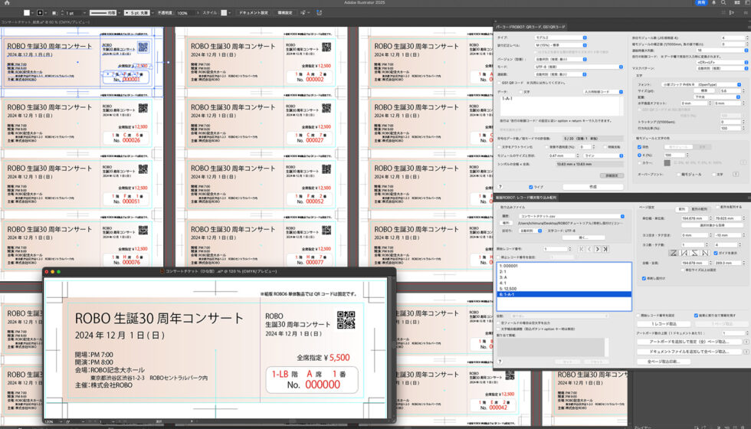Image resolution: width=751 pixels, height=429 pixels.
Task: Toggle the 単位サイズ以上は固定 checkbox
Action: pos(683,270)
